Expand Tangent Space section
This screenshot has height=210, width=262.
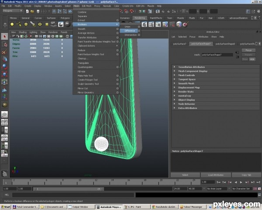pos(174,79)
